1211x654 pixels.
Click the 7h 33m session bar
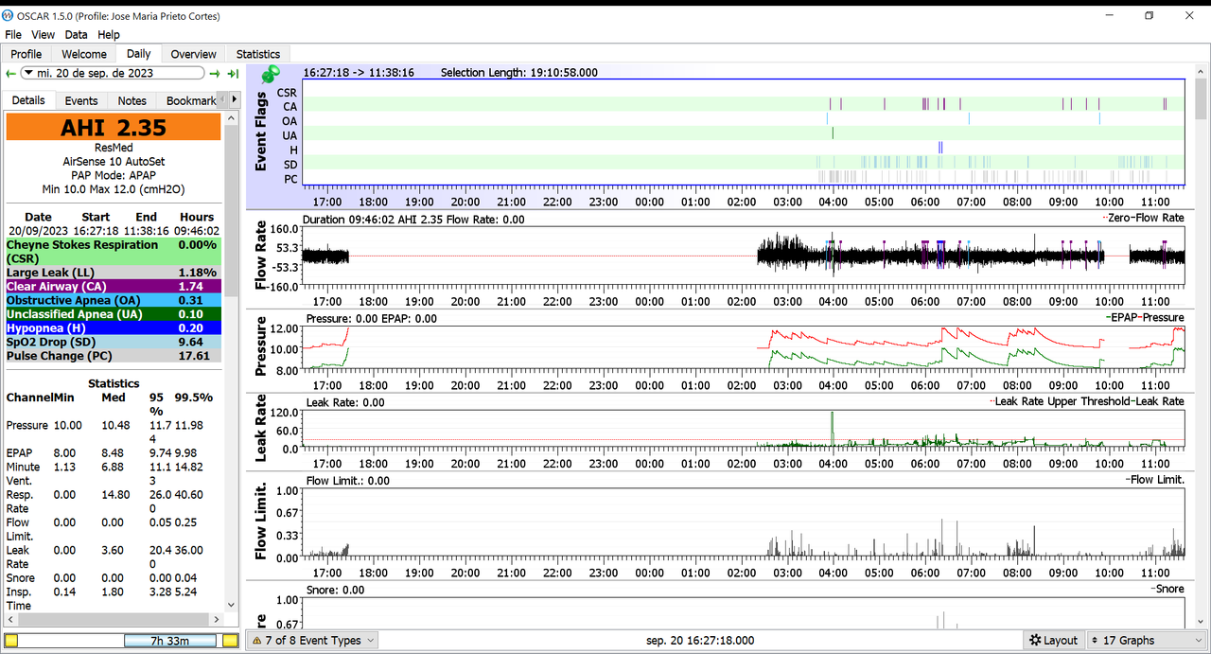[x=170, y=641]
